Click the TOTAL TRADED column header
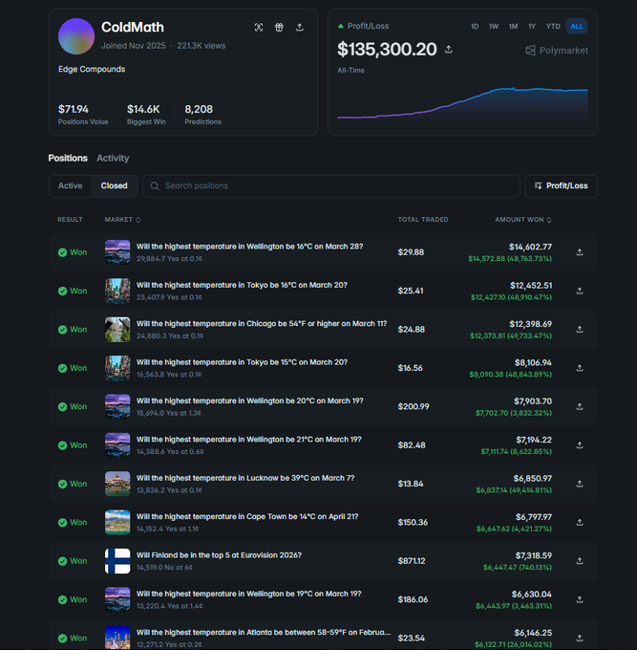This screenshot has height=650, width=637. pyautogui.click(x=423, y=219)
